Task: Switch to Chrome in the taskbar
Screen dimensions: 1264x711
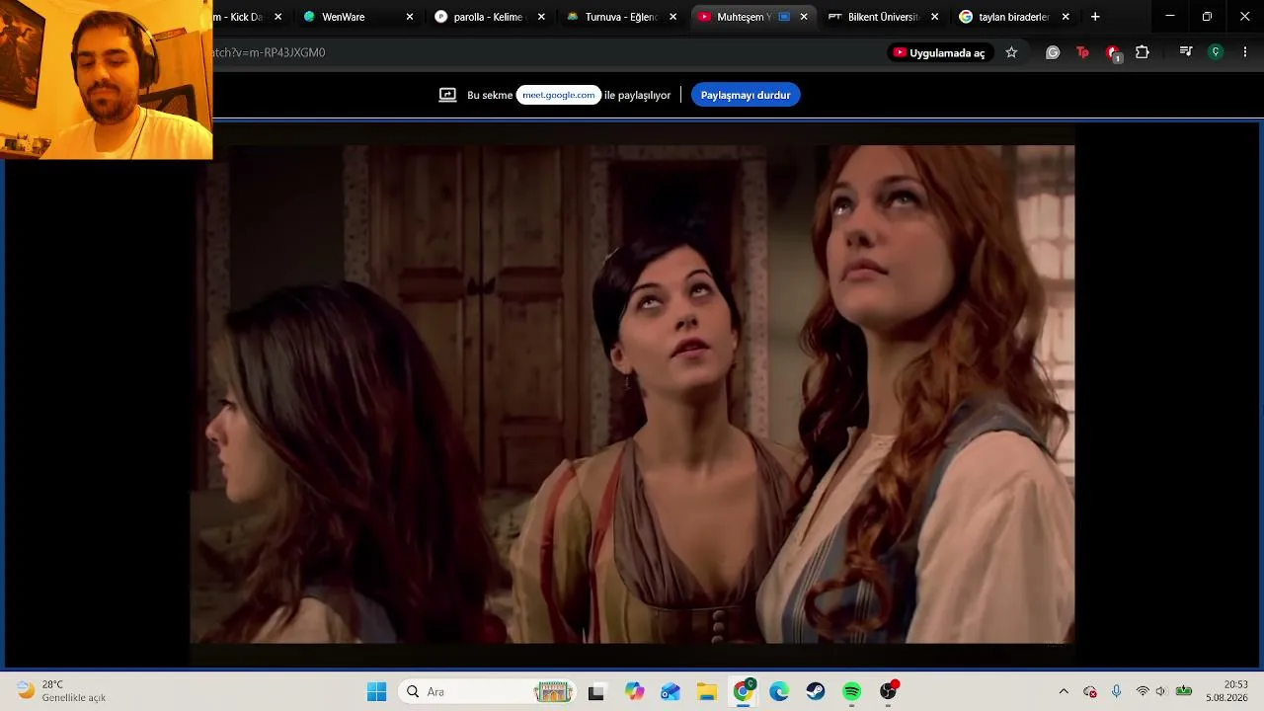Action: tap(743, 692)
